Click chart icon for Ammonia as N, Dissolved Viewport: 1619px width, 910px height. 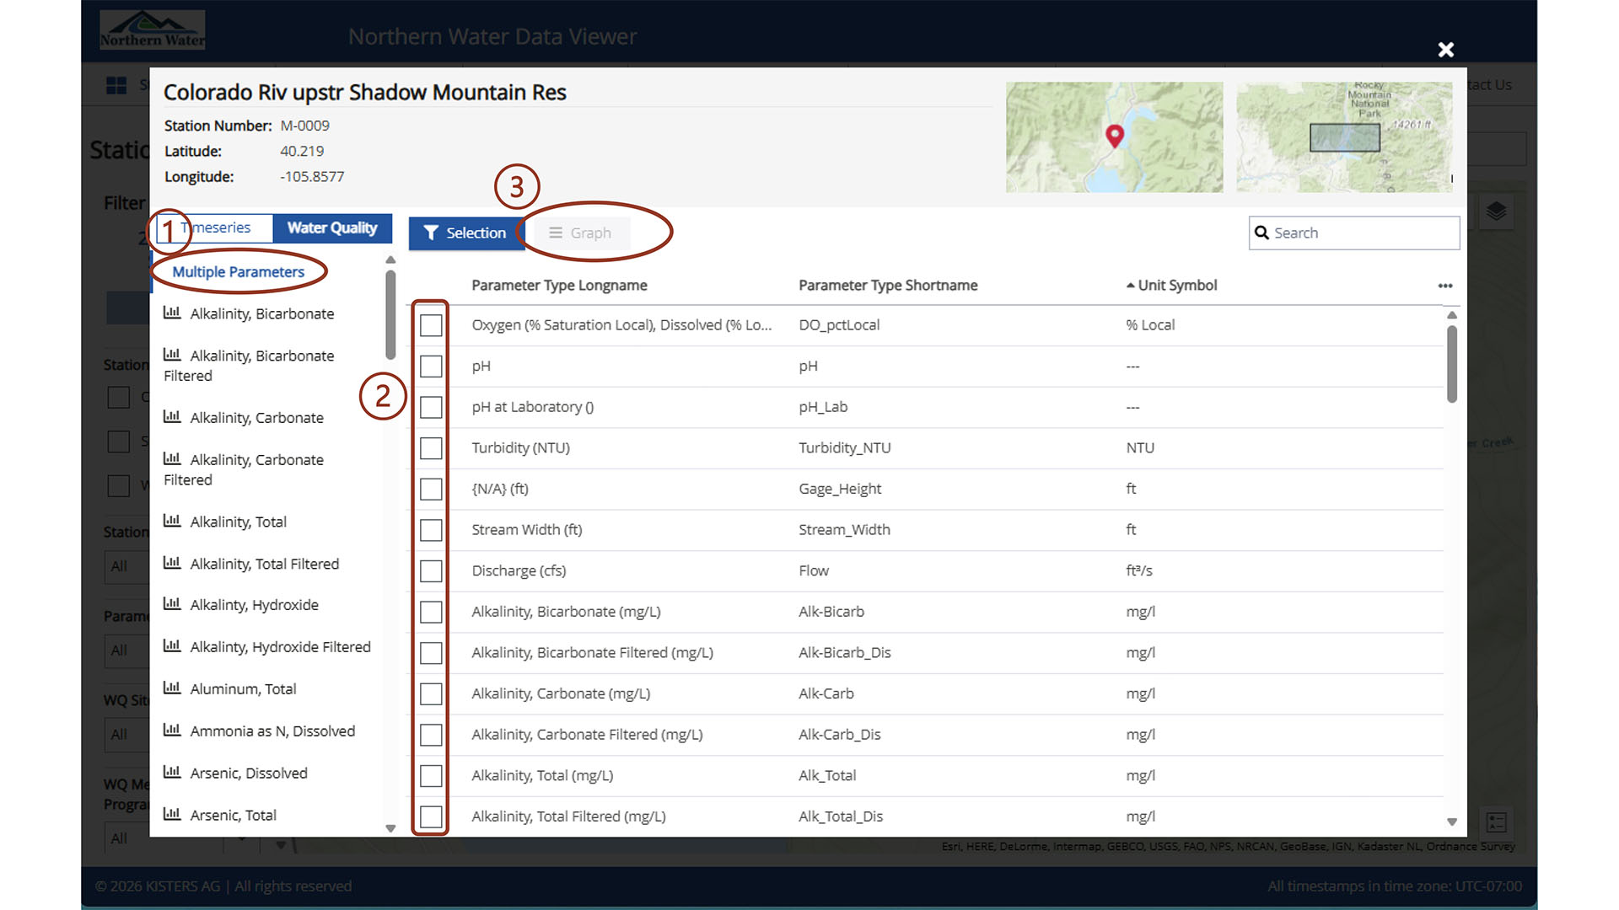tap(172, 730)
